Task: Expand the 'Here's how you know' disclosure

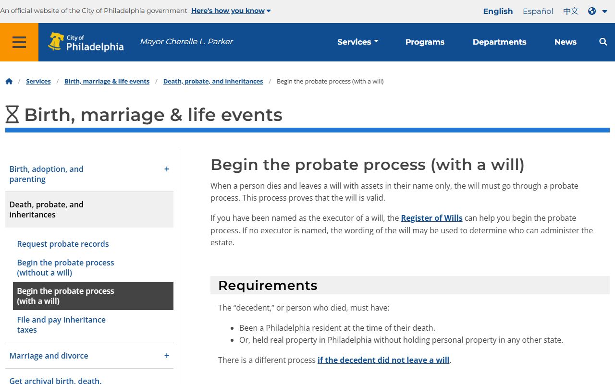Action: click(x=231, y=11)
